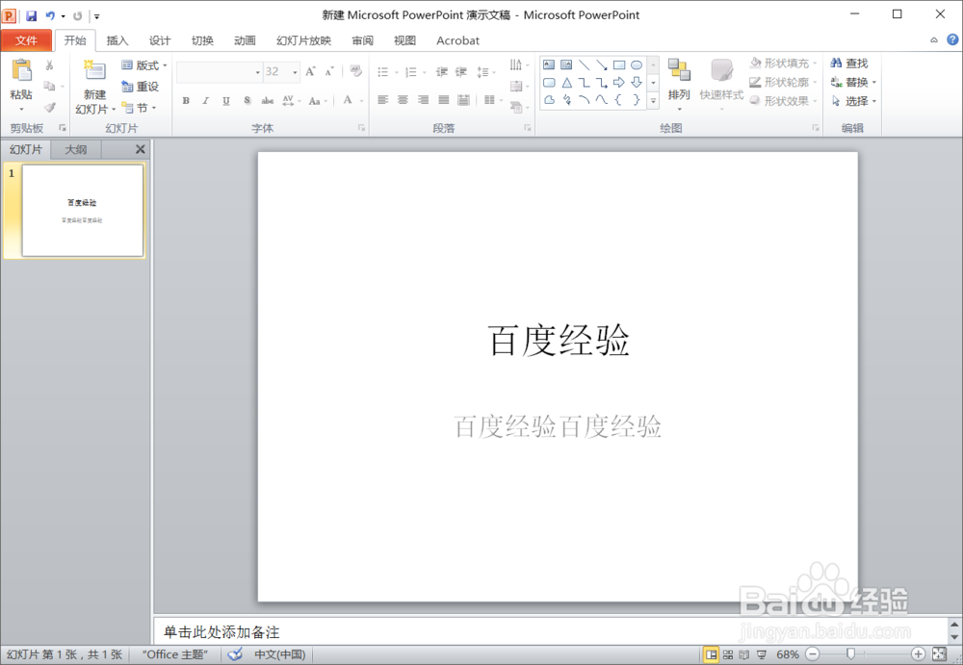Zoom in with the plus button

918,654
